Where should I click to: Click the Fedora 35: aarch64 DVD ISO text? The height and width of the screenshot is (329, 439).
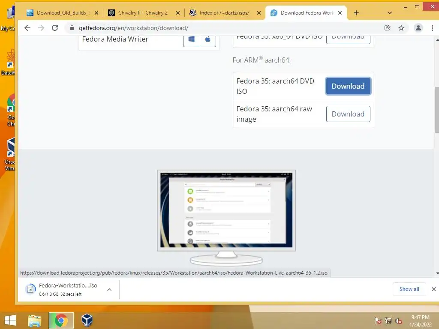[x=275, y=86]
